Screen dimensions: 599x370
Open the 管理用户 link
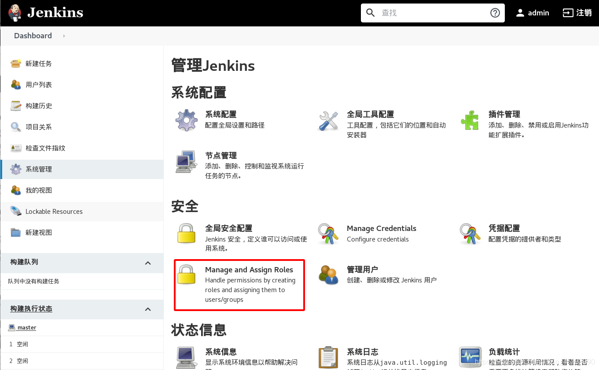(x=363, y=269)
